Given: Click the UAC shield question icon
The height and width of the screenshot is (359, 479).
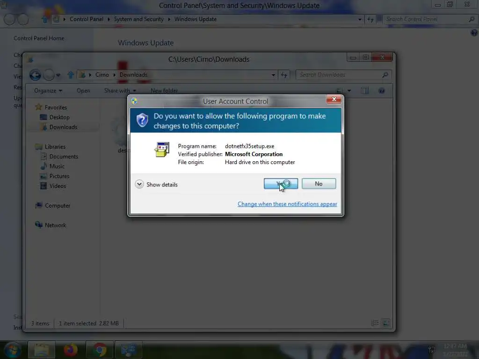Looking at the screenshot, I should (x=142, y=120).
